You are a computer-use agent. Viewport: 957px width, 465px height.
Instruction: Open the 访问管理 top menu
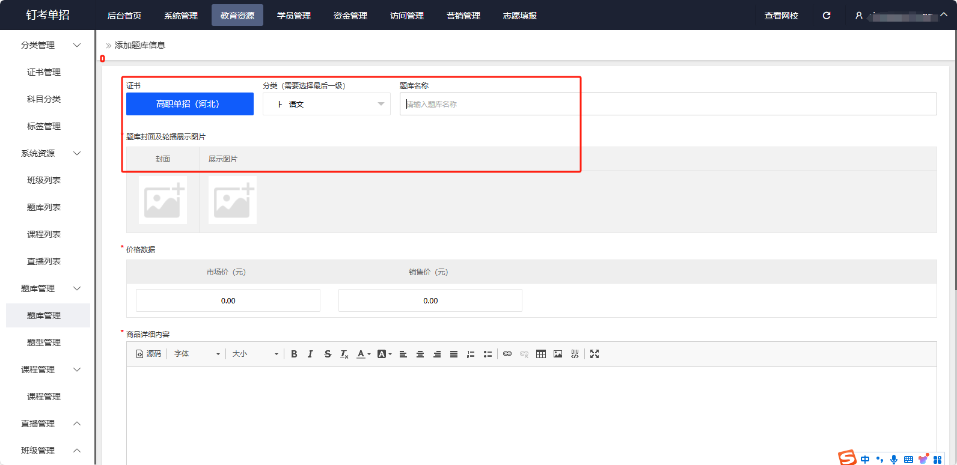point(407,16)
